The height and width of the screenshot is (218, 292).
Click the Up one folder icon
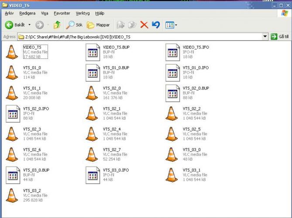(57, 25)
